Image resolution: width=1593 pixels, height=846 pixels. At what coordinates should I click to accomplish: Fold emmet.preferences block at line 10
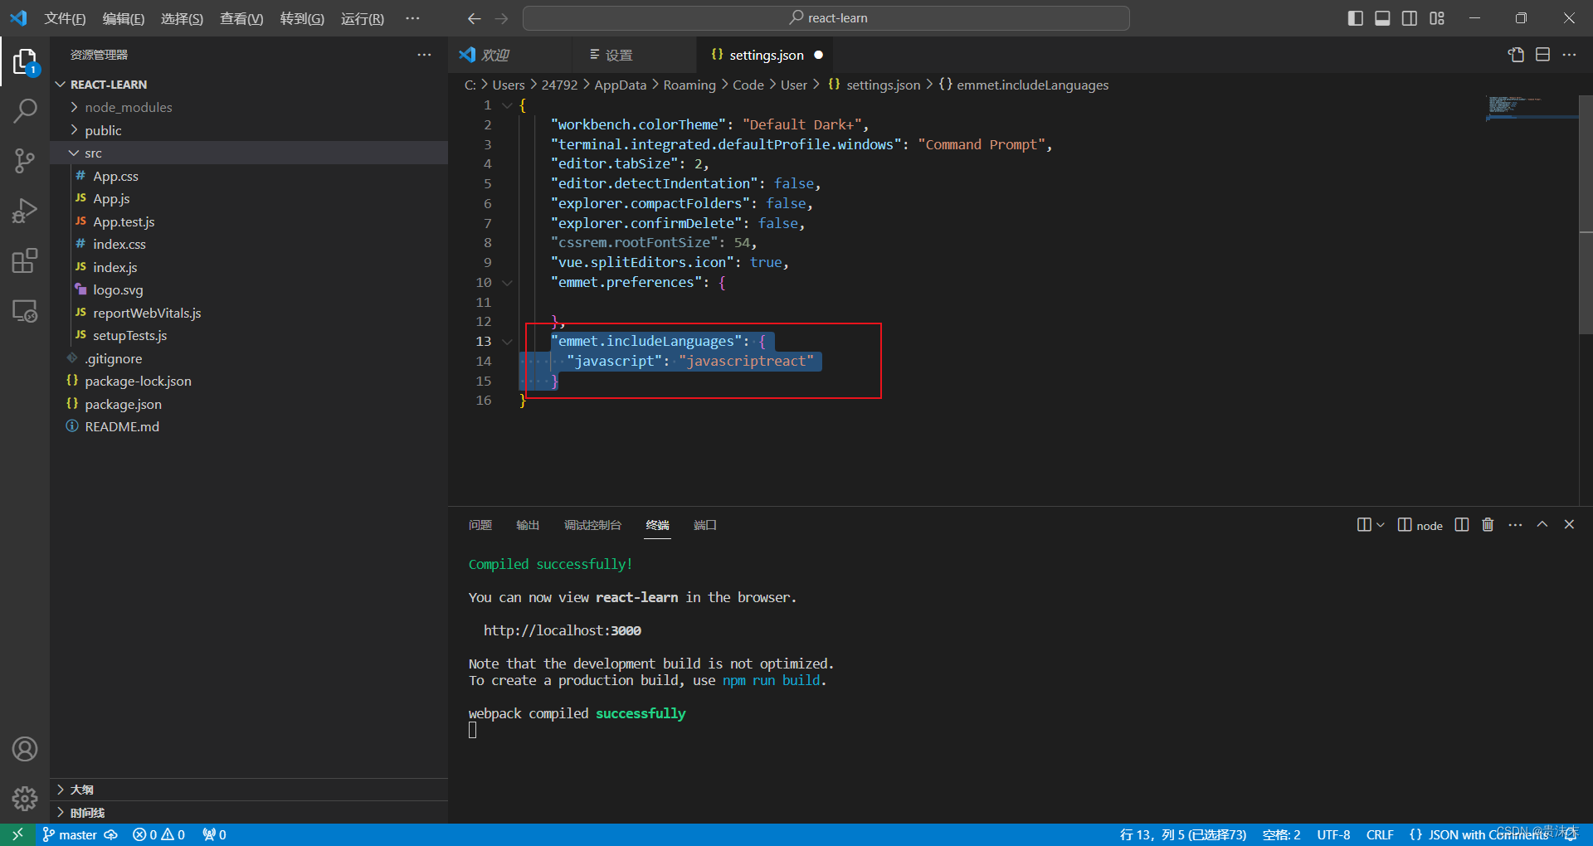(x=507, y=283)
